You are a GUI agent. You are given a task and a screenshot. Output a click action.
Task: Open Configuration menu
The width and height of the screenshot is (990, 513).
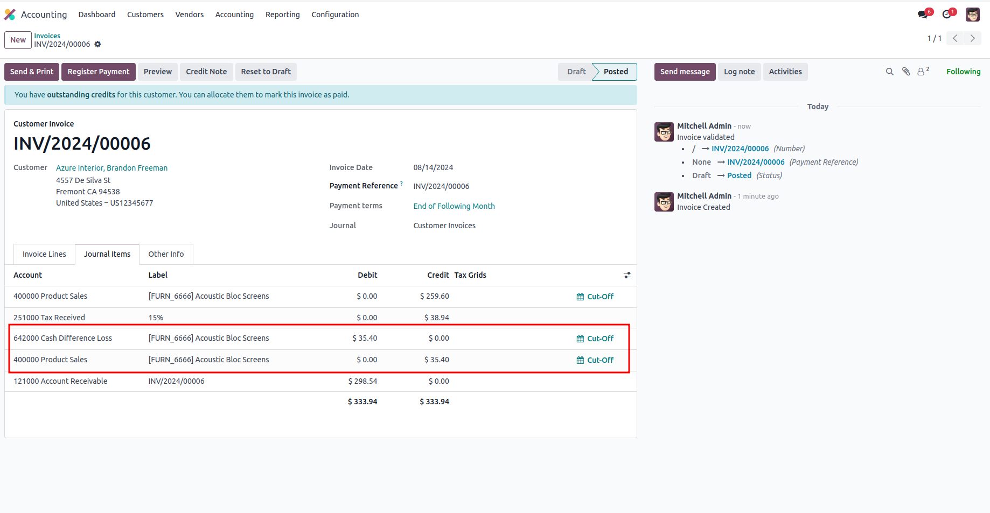pos(335,15)
